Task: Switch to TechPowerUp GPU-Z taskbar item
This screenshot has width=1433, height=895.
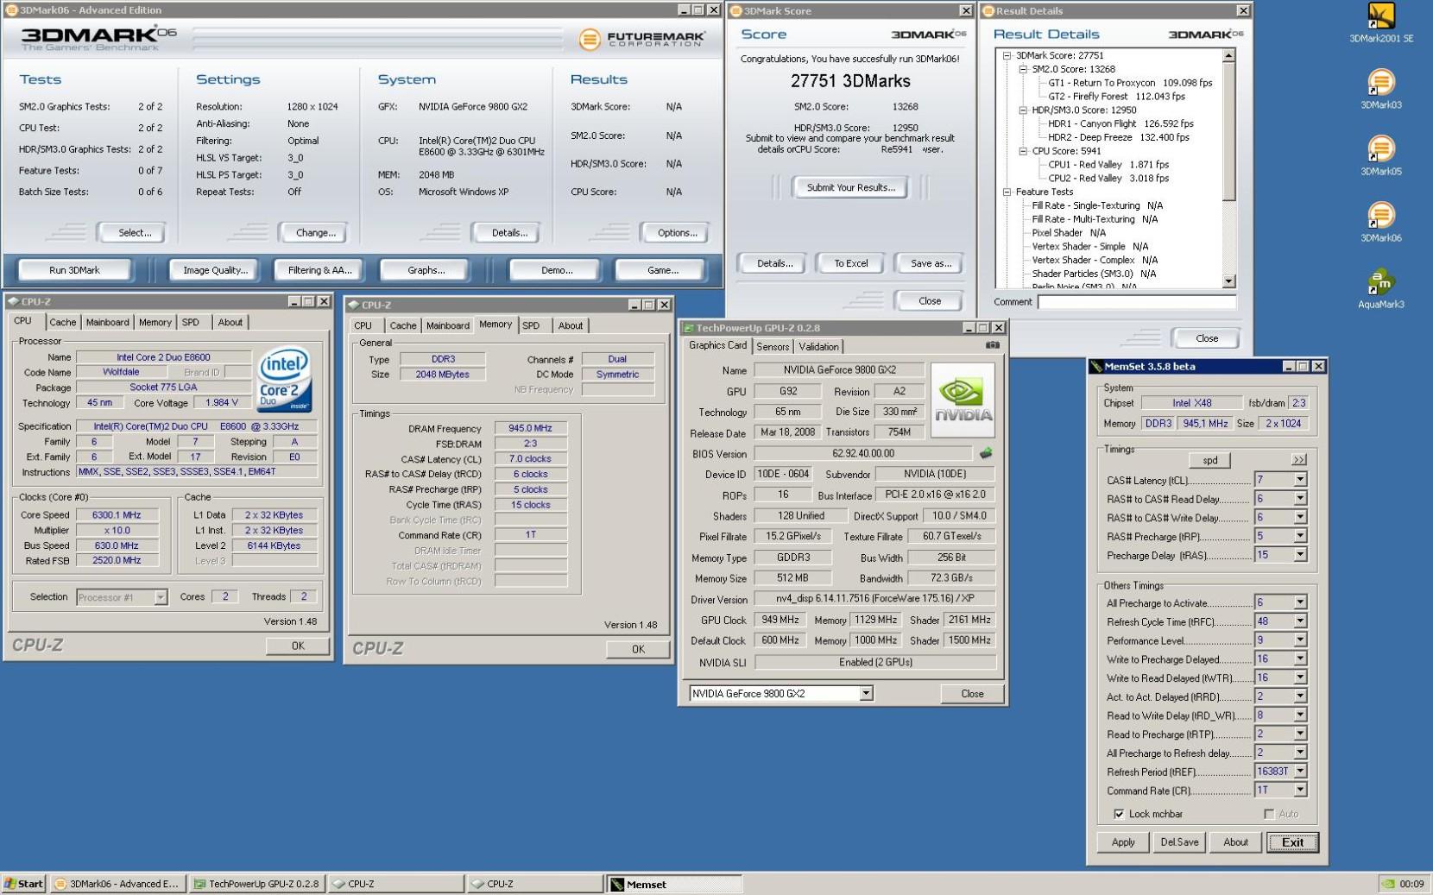Action: (x=257, y=884)
